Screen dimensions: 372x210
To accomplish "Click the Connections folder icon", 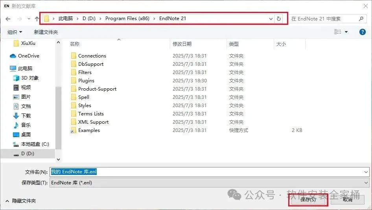I will [74, 56].
